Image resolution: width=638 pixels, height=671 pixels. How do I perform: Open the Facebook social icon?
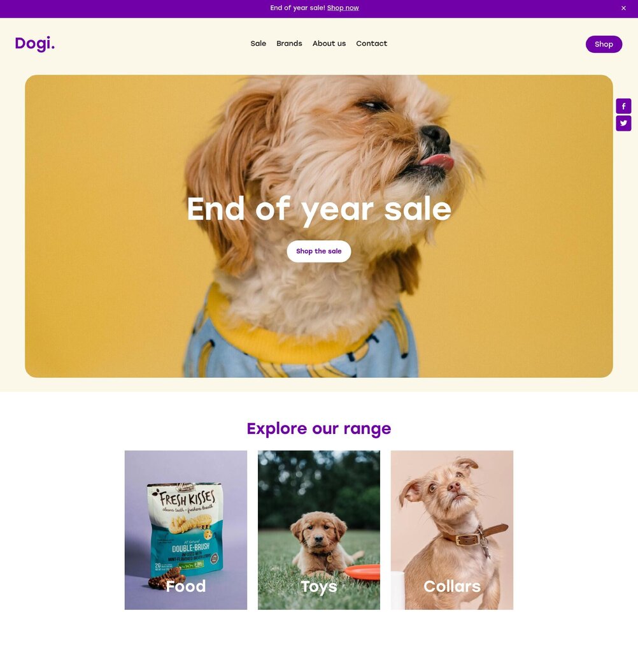point(623,106)
